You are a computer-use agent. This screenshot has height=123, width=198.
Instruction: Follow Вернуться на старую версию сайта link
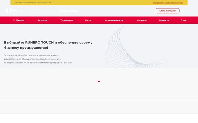click(x=168, y=2)
